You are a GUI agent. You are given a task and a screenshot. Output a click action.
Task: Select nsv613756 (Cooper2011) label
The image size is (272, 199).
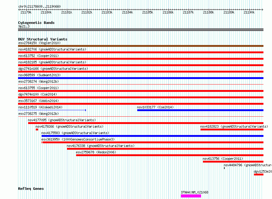223,159
